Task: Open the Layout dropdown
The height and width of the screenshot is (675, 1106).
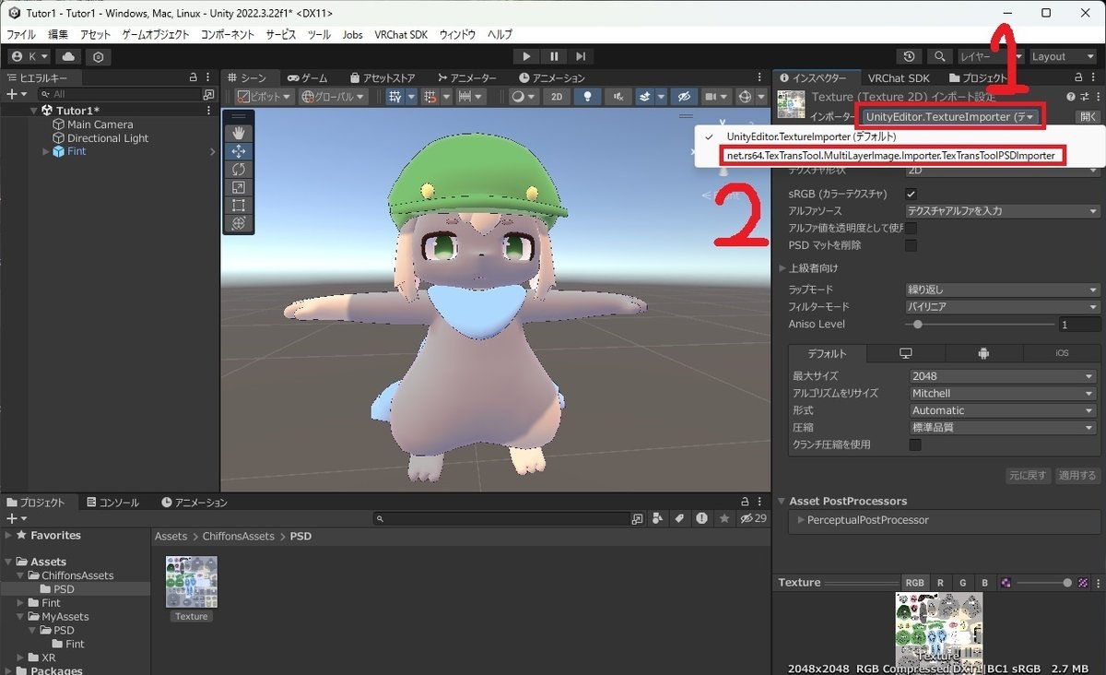Action: click(x=1063, y=56)
